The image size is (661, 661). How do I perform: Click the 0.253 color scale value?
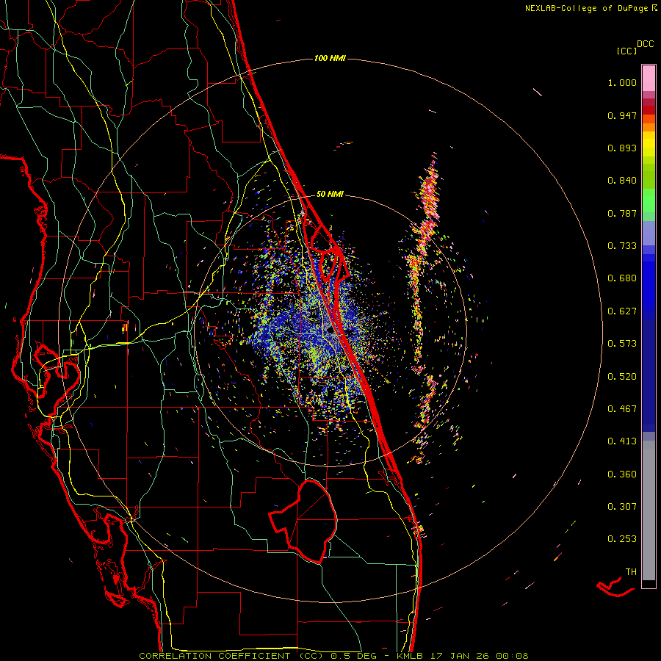622,539
